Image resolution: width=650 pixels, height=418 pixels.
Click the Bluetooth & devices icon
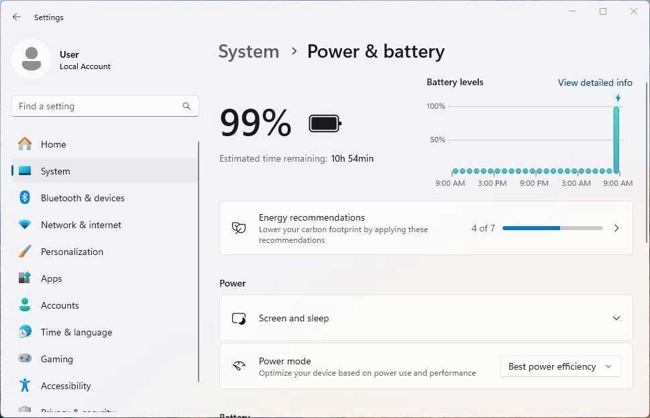pos(25,198)
